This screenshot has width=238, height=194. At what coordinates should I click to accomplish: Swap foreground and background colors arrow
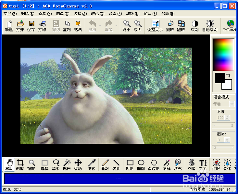pos(228,75)
